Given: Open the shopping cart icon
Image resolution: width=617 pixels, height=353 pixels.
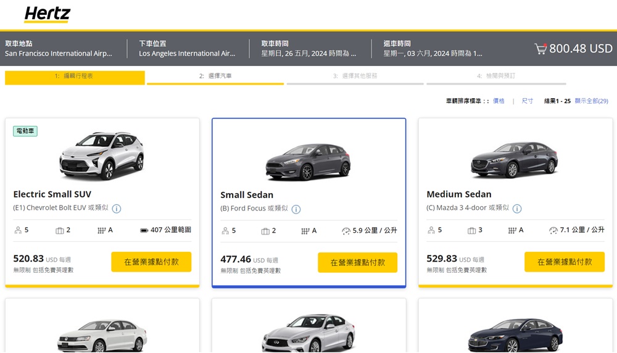Looking at the screenshot, I should (540, 49).
